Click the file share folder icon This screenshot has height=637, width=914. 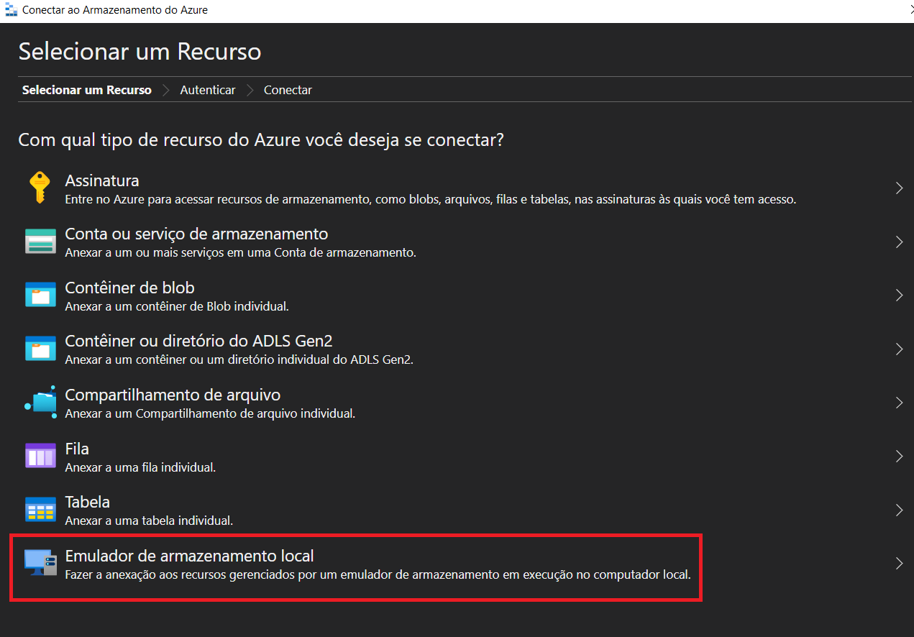click(40, 402)
